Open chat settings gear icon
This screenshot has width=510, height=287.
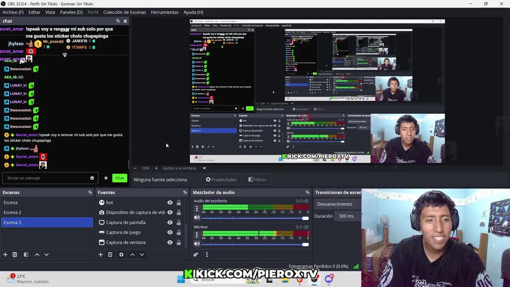click(106, 178)
